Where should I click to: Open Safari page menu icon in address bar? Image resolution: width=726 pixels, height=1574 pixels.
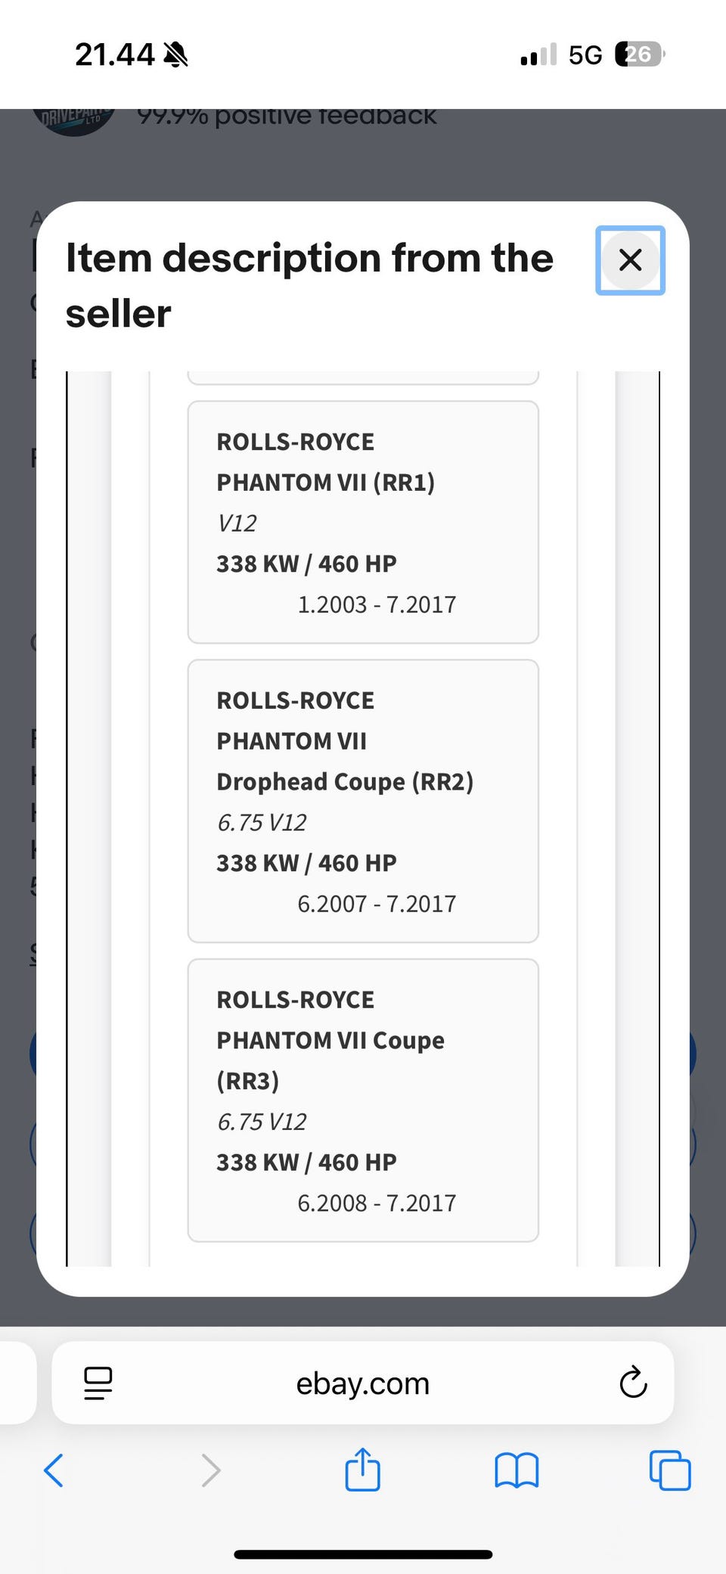coord(98,1383)
